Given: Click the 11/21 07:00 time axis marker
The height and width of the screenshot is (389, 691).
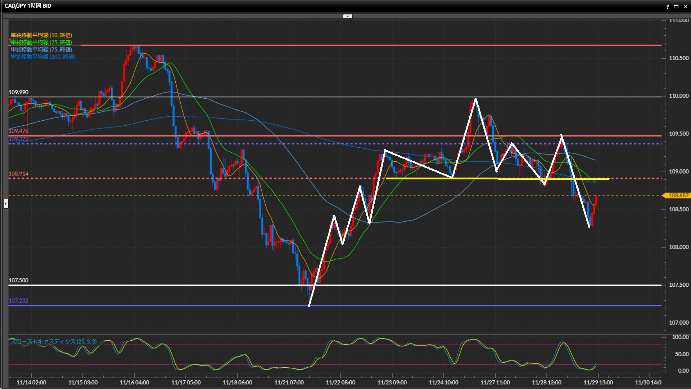Looking at the screenshot, I should pyautogui.click(x=289, y=383).
